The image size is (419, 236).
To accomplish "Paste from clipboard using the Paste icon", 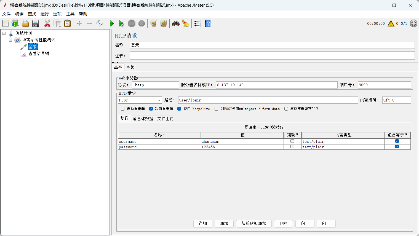I will point(68,24).
